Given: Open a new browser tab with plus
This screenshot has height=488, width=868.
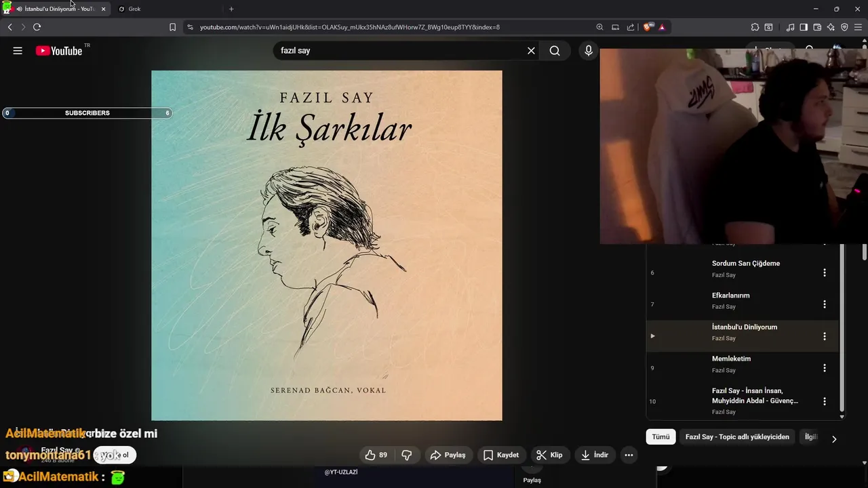Looking at the screenshot, I should click(x=231, y=9).
